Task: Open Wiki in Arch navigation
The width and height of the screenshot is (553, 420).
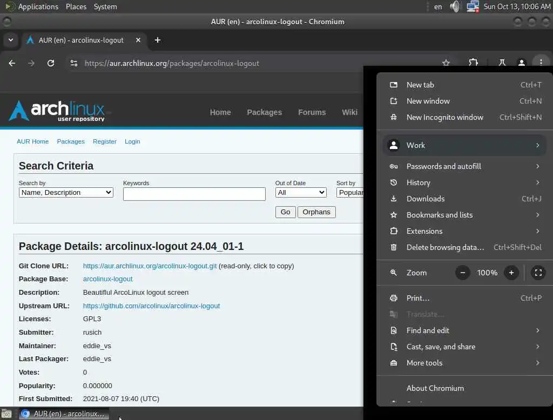Action: click(x=349, y=112)
